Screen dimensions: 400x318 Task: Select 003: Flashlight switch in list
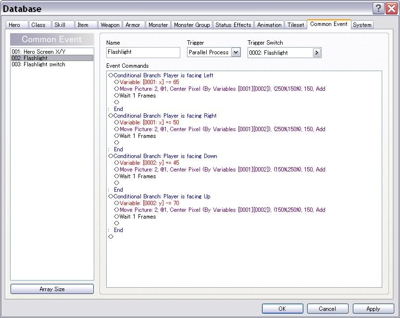pyautogui.click(x=38, y=64)
